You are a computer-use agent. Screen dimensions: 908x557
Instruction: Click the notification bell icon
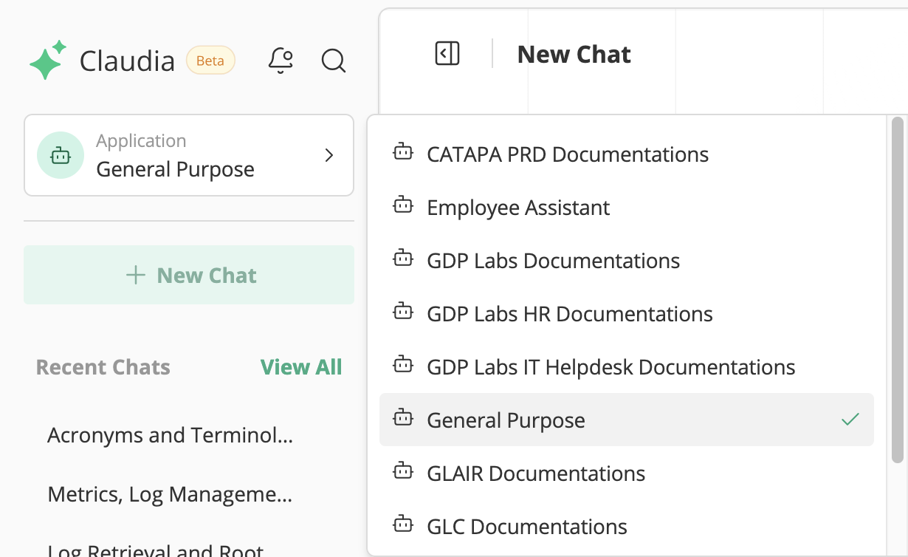tap(281, 61)
